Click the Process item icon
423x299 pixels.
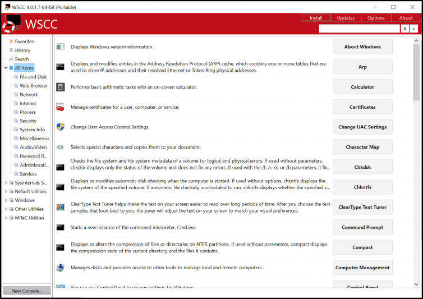(16, 112)
